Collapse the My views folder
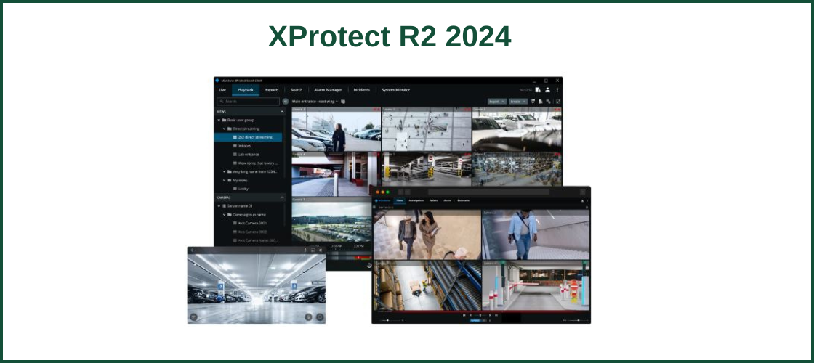 click(225, 180)
